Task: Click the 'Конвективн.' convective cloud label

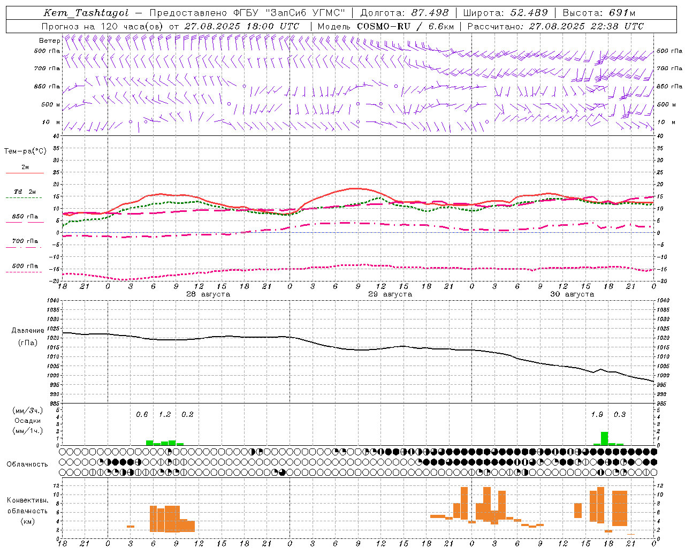Action: click(27, 500)
